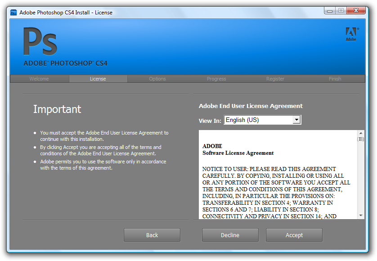Click the "Adobe permits you" bullet text
Image resolution: width=377 pixels, height=261 pixels.
tap(103, 165)
